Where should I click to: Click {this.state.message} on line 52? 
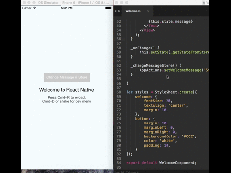coord(170,21)
